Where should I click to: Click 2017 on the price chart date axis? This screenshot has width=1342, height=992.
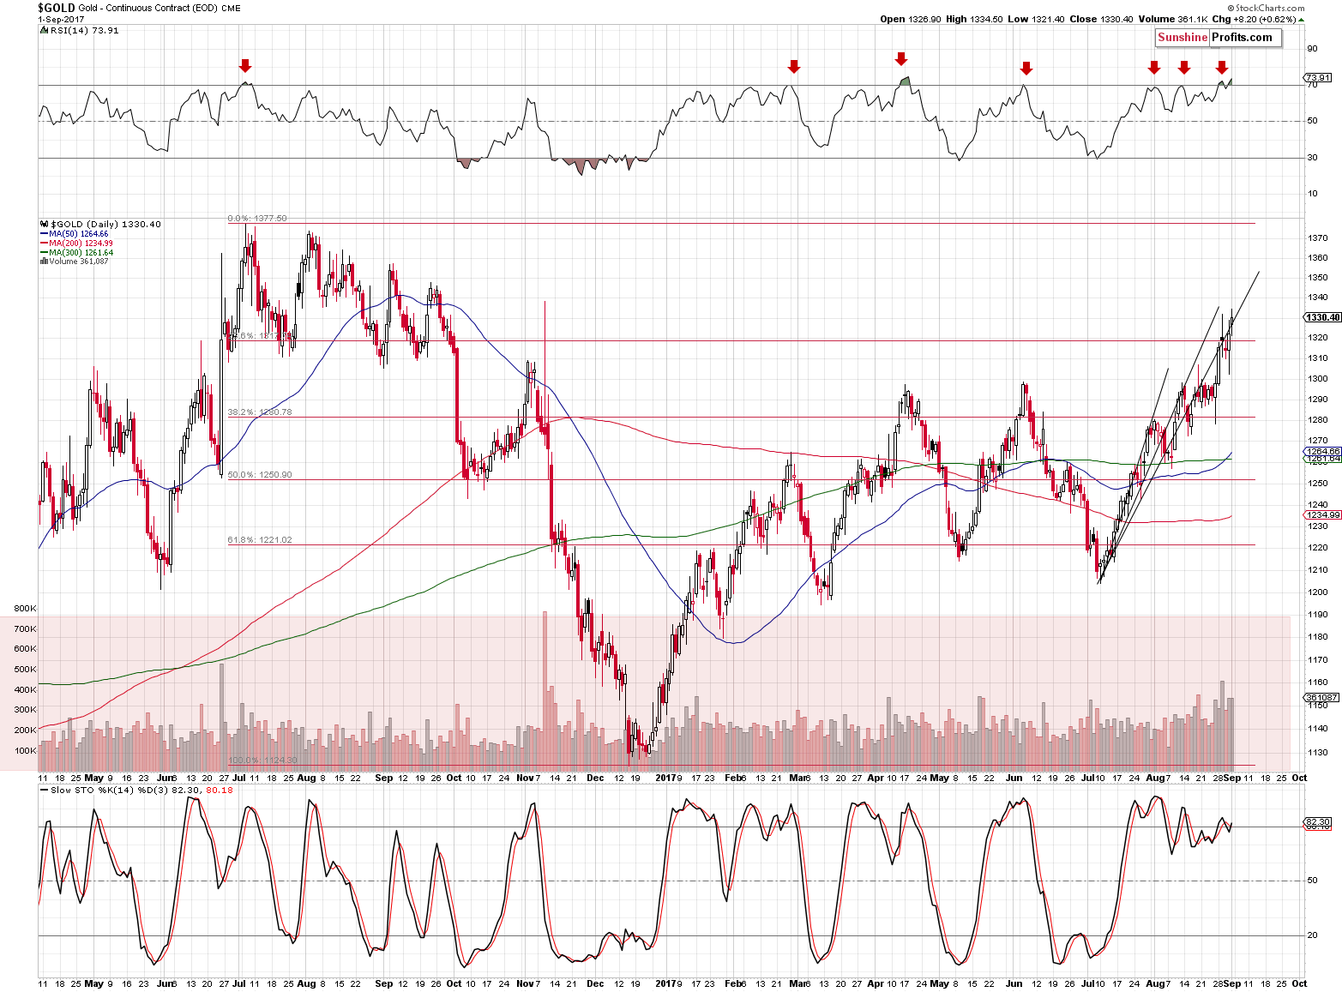(x=665, y=778)
